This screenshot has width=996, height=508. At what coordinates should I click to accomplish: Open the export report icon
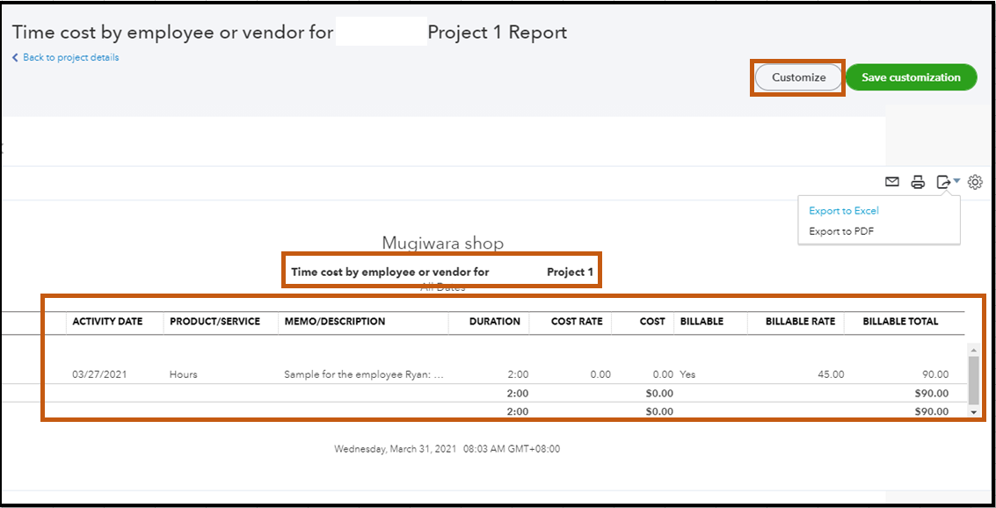coord(944,182)
